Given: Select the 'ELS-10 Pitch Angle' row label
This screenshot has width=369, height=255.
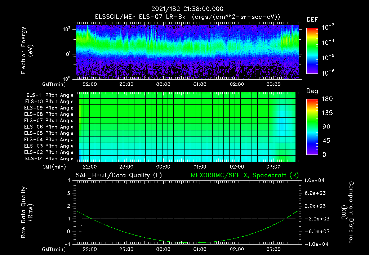Looking at the screenshot, I should [49, 102].
